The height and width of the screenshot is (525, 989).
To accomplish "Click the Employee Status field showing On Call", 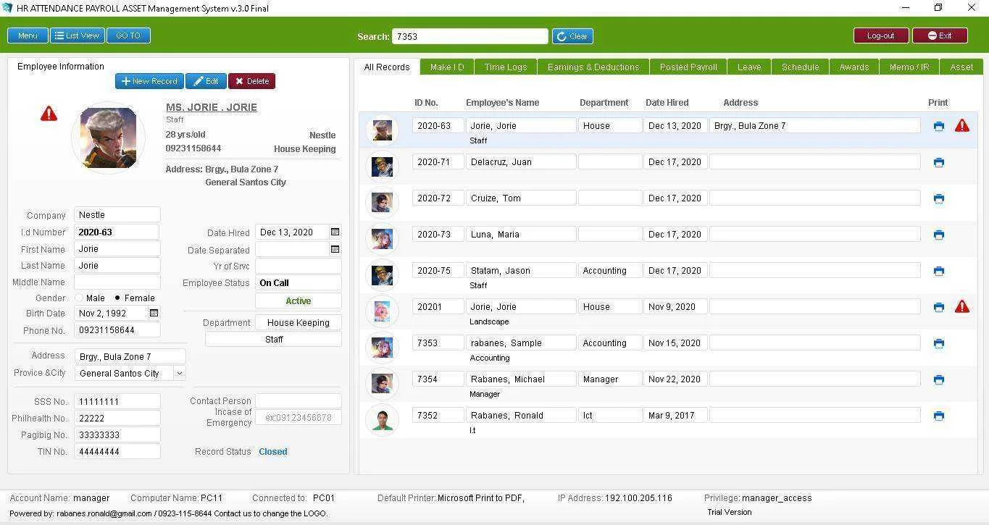I will point(298,283).
